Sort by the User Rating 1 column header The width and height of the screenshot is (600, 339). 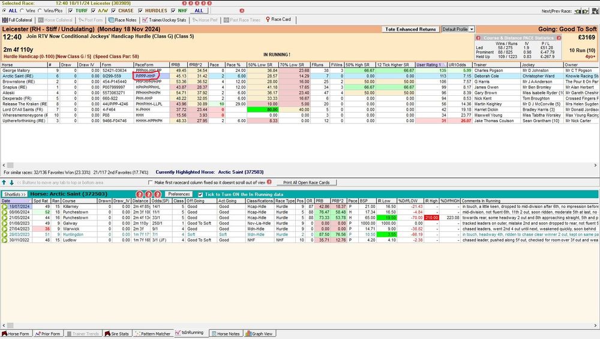[431, 65]
